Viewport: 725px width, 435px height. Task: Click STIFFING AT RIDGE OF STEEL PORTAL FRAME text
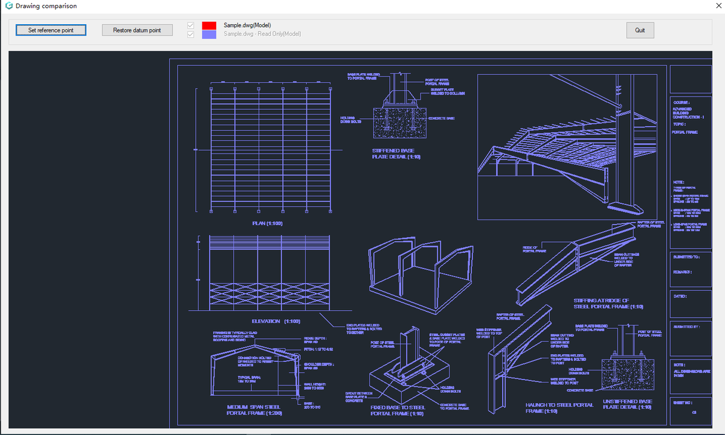[x=608, y=303]
